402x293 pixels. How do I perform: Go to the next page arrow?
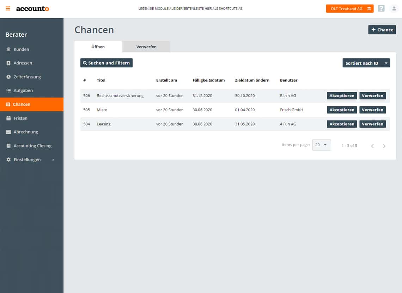tap(384, 146)
